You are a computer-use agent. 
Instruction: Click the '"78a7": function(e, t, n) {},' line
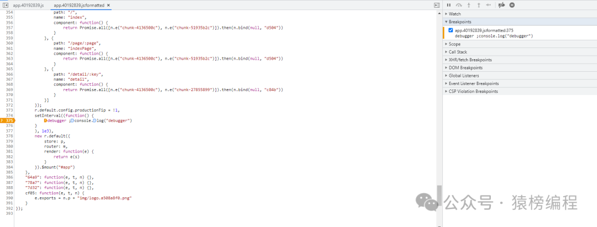[x=59, y=182]
